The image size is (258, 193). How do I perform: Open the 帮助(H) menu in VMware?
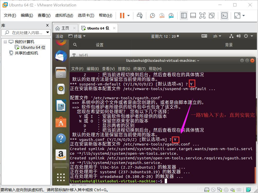pos(105,15)
